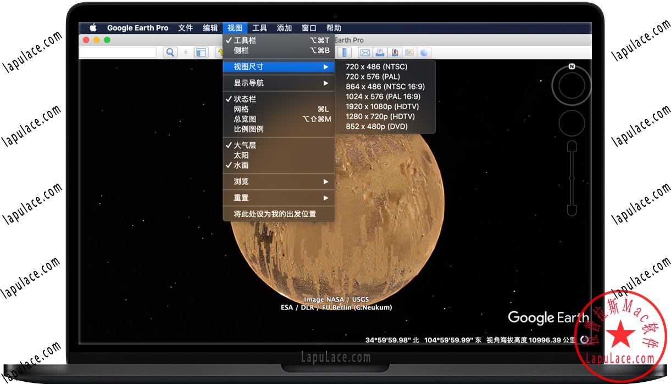Click the save image toolbar icon
The width and height of the screenshot is (671, 384).
point(394,53)
